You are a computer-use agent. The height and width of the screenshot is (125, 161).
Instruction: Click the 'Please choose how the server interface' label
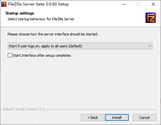(x=53, y=34)
